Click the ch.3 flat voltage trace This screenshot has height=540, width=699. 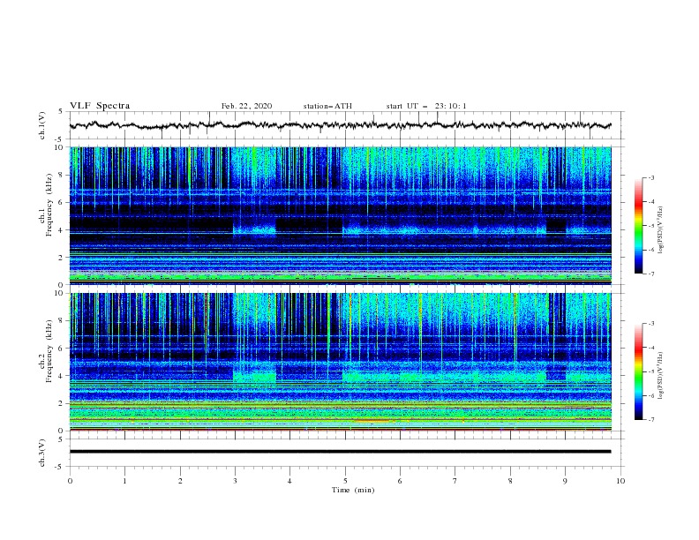340,452
